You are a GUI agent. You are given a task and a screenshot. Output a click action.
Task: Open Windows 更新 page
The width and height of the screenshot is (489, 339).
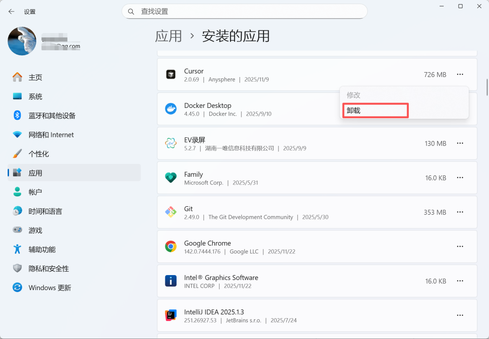(x=74, y=287)
